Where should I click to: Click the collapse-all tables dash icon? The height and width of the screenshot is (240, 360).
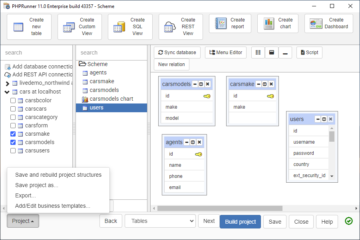coord(285,53)
